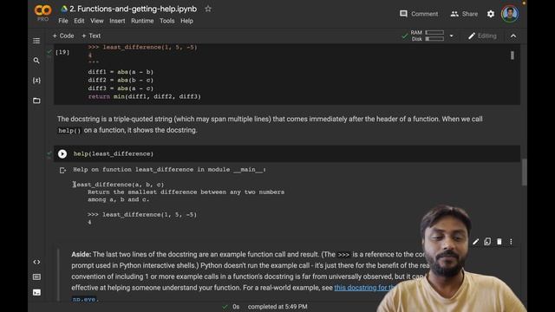Open the View menu
This screenshot has width=555, height=312.
point(96,21)
